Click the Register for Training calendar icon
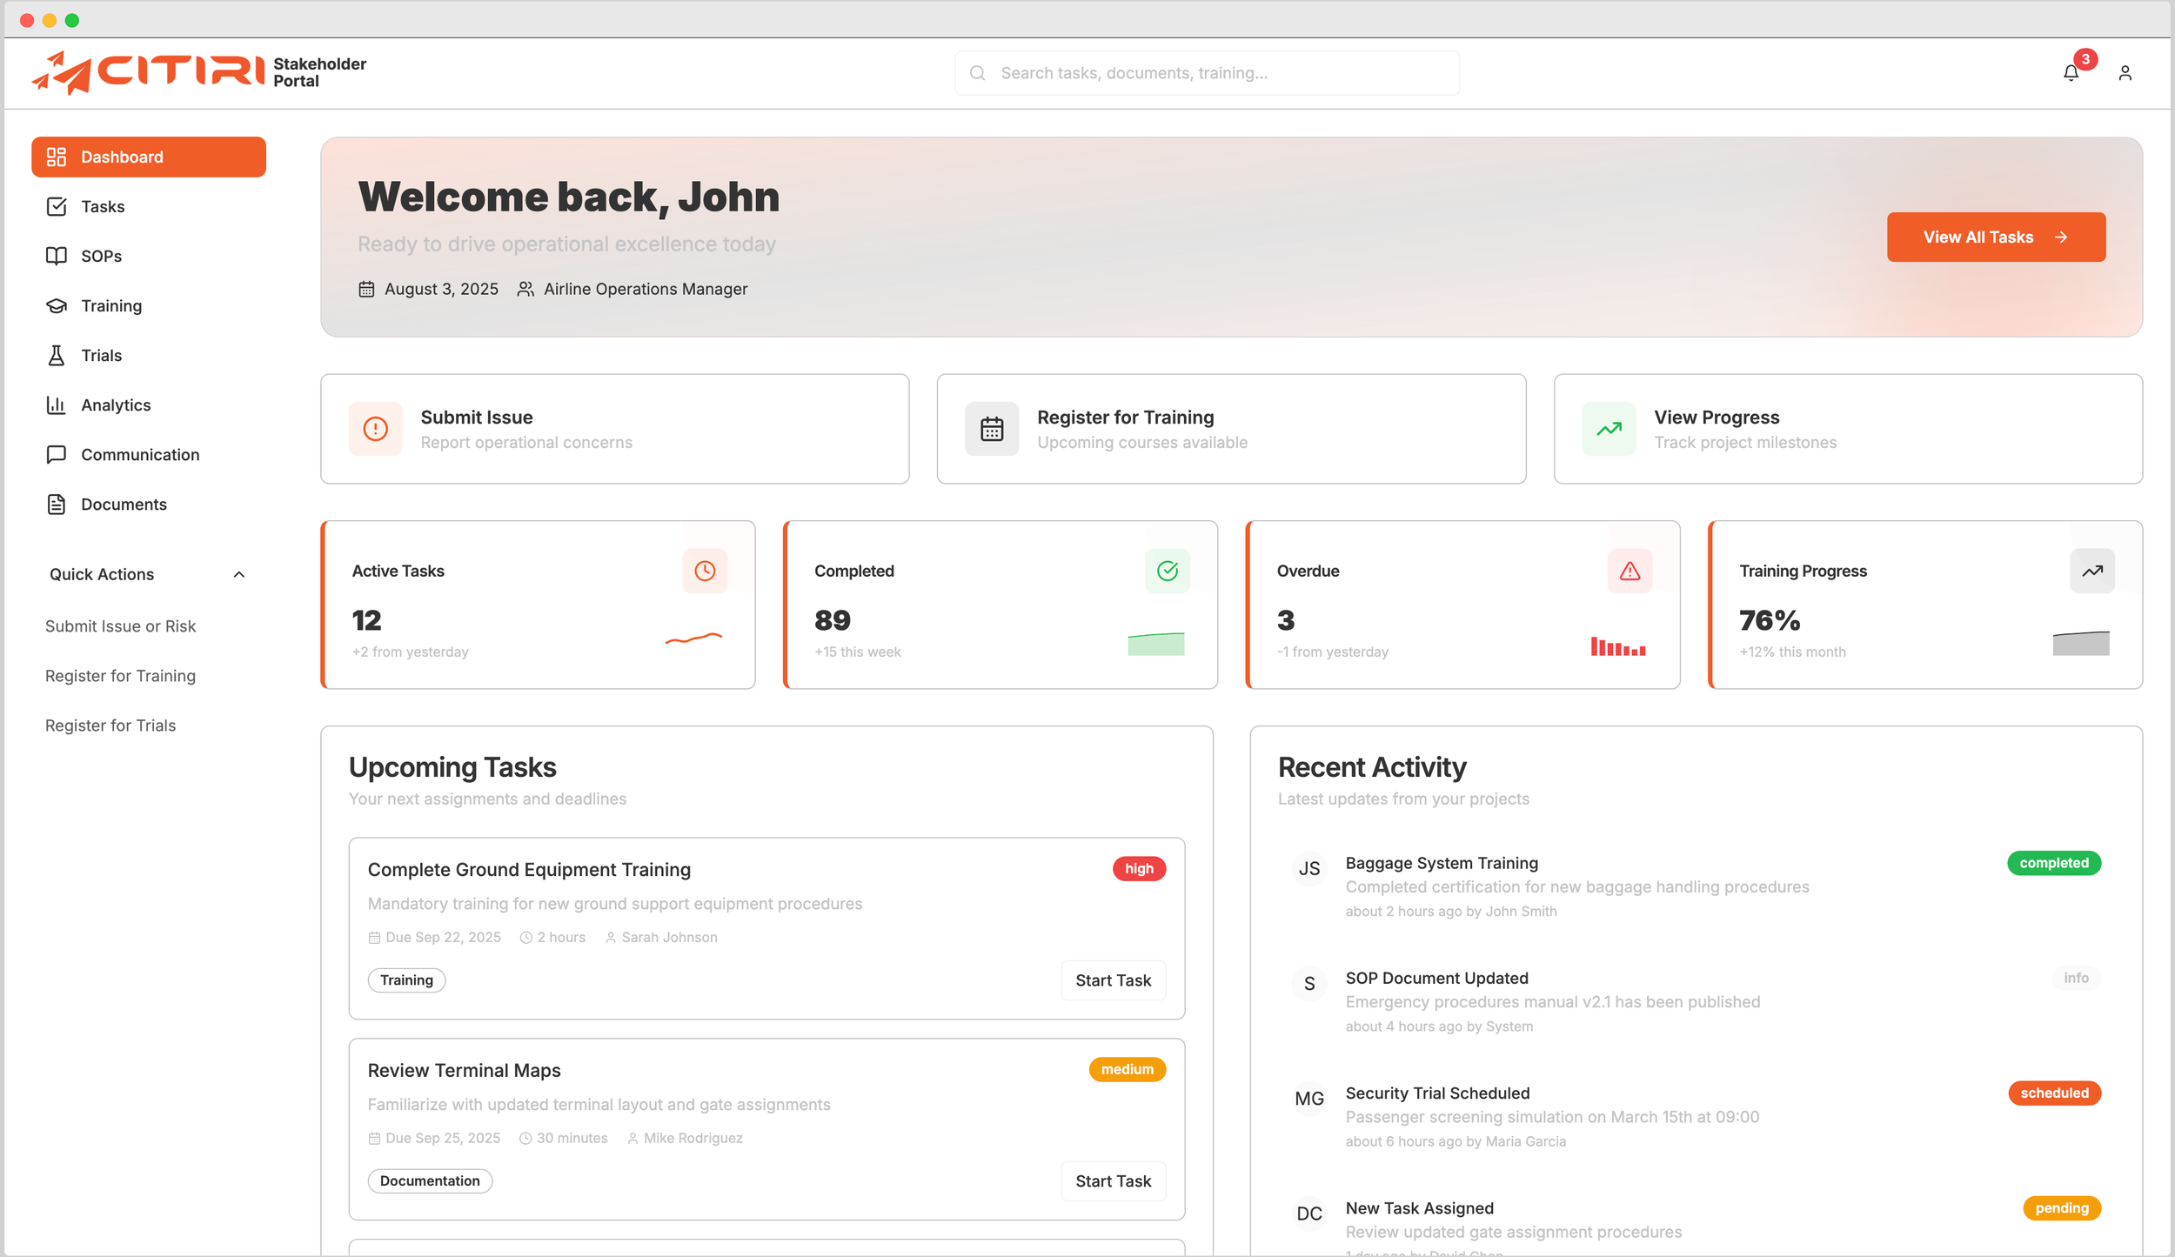2175x1257 pixels. pos(992,429)
